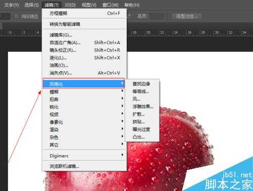Choose 扩散... in submenu

pyautogui.click(x=142, y=114)
